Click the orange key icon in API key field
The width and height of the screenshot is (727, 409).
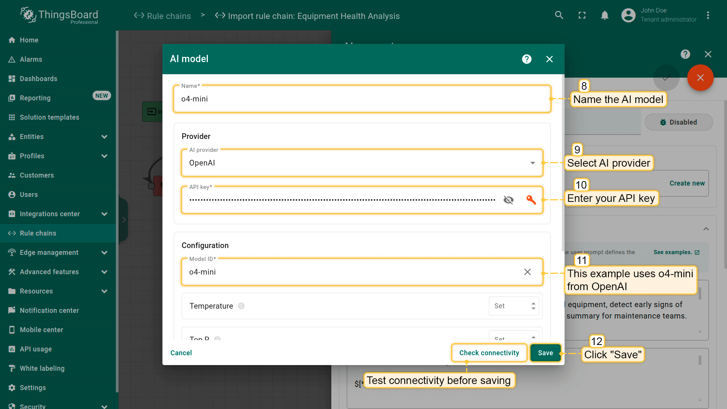(531, 200)
